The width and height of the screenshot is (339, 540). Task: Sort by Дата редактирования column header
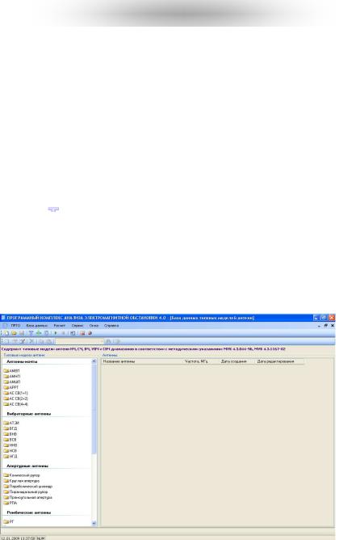[x=279, y=361]
